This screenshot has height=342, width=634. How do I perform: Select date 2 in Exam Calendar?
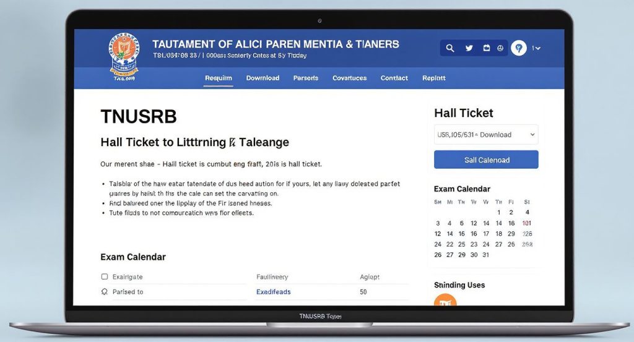pyautogui.click(x=511, y=212)
